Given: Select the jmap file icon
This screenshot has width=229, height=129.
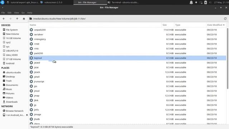Looking at the screenshot, I should click(x=31, y=96).
